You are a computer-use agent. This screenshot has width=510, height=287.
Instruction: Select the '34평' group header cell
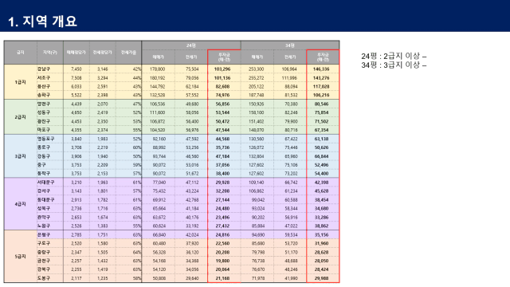click(x=290, y=45)
